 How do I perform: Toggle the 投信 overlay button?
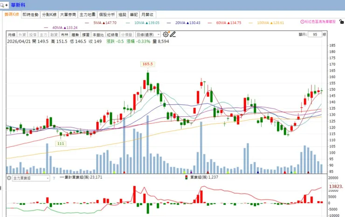tap(33, 35)
